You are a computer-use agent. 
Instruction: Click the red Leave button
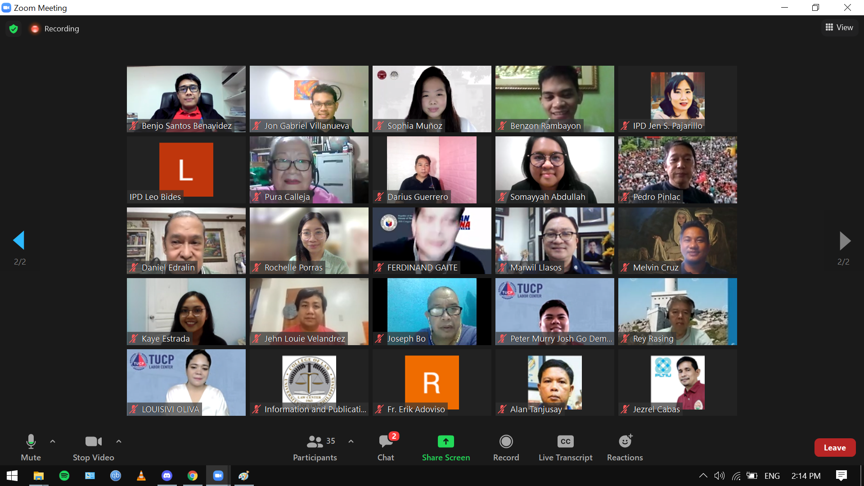click(835, 448)
